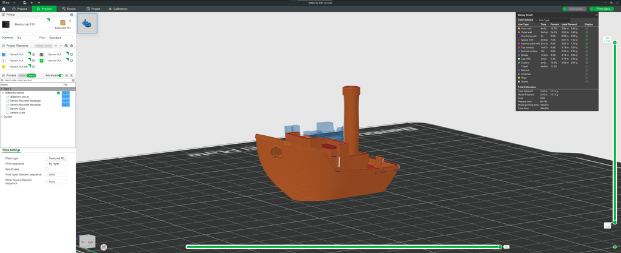Open printer settings gear icon
Image resolution: width=621 pixels, height=253 pixels.
click(x=72, y=15)
